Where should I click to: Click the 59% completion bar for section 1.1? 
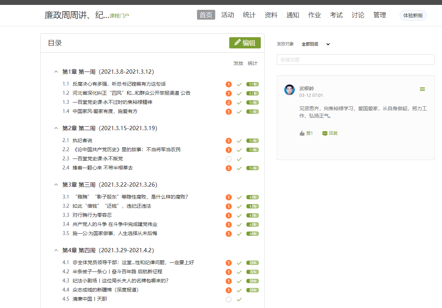252,85
